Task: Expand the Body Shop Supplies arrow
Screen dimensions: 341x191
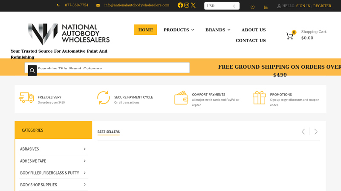Action: (84, 185)
